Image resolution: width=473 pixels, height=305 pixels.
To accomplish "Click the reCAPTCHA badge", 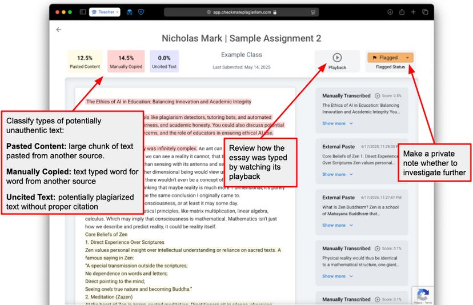I will point(423,295).
